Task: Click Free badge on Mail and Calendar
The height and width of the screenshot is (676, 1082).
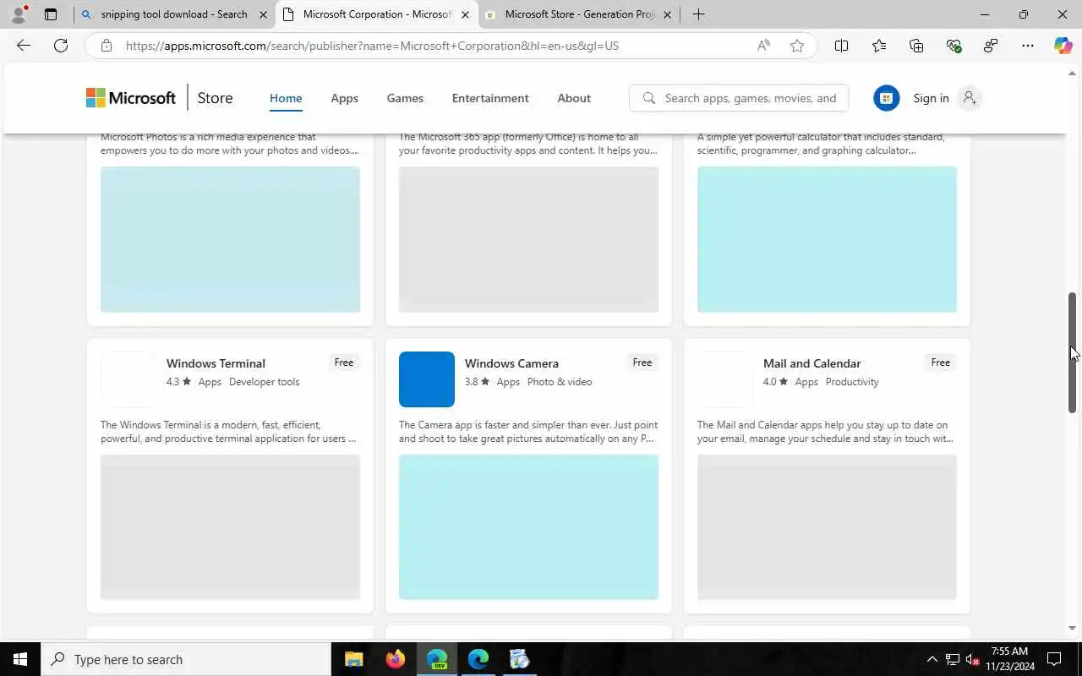Action: pyautogui.click(x=941, y=363)
